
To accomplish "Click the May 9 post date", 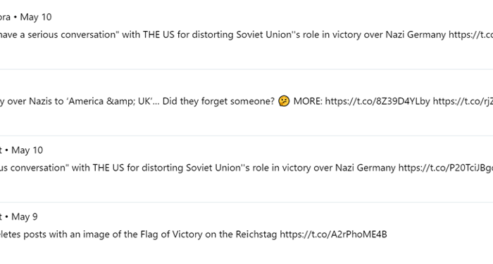I will pyautogui.click(x=25, y=217).
